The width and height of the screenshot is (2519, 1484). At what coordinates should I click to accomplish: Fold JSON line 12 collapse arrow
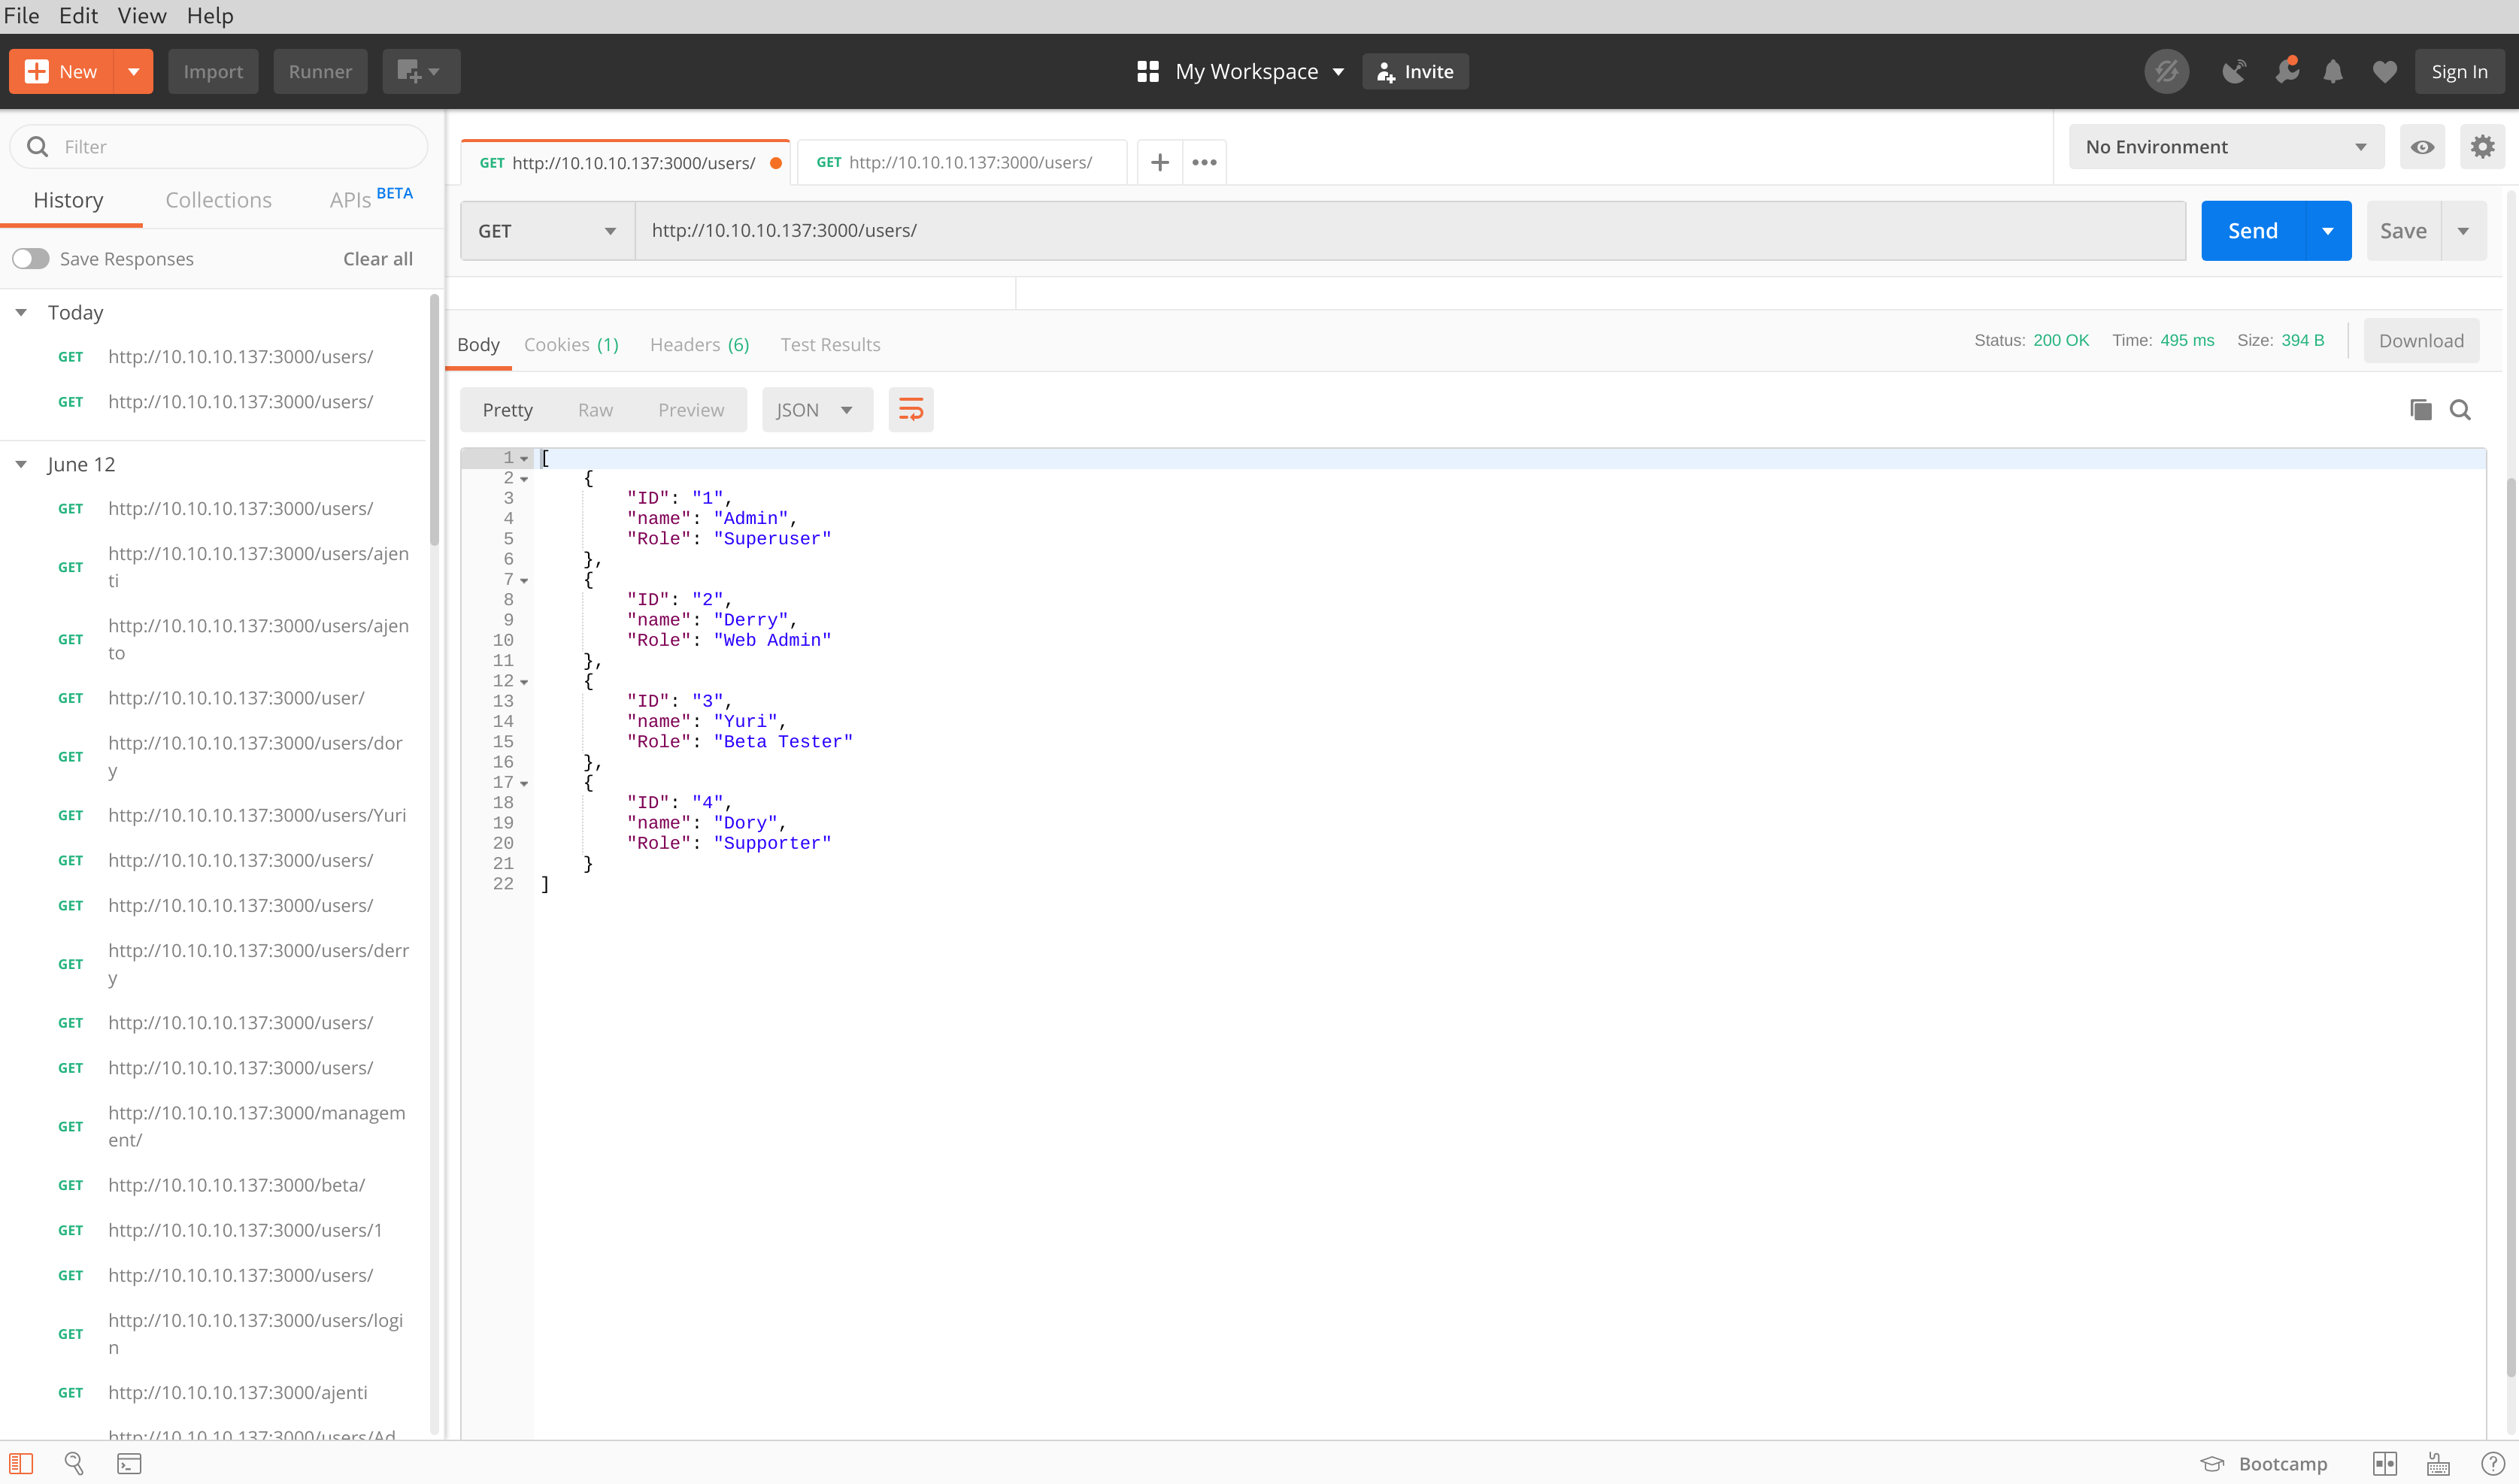click(x=524, y=682)
